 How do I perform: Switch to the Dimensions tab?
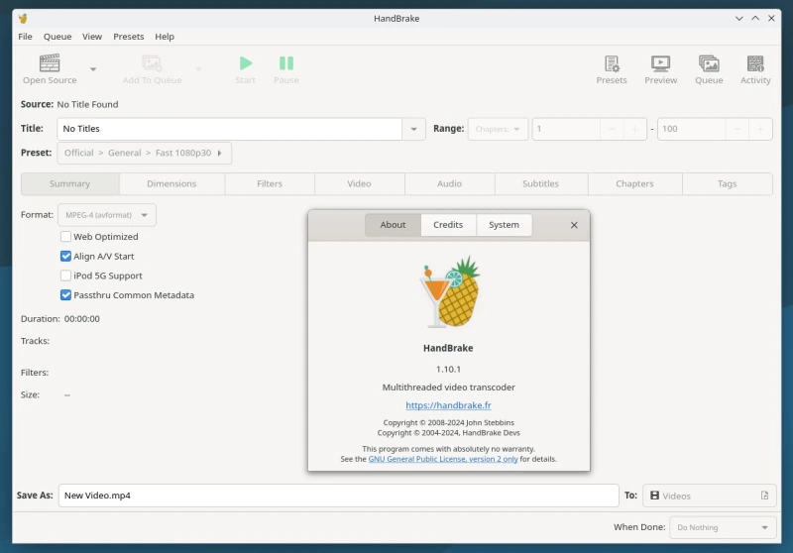point(171,183)
